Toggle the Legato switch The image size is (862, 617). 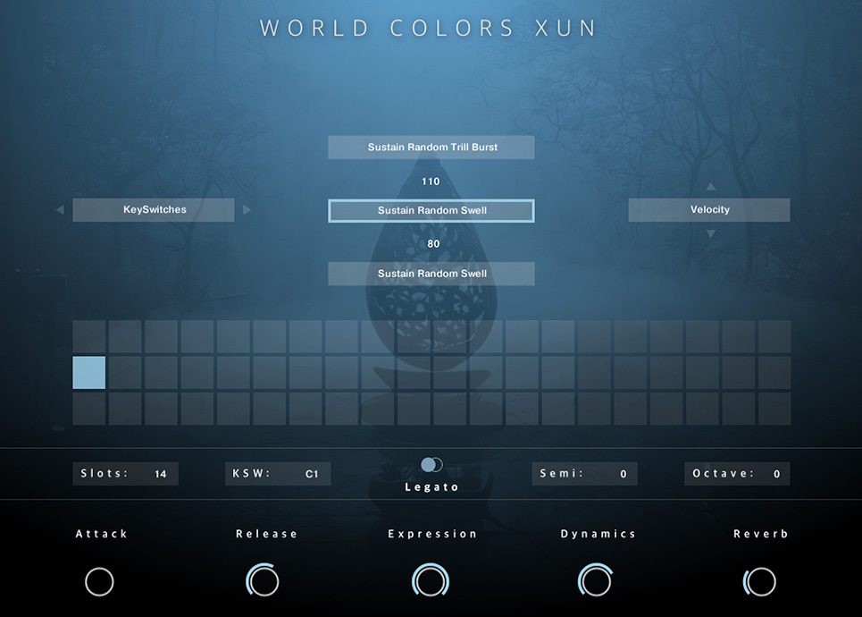[431, 463]
